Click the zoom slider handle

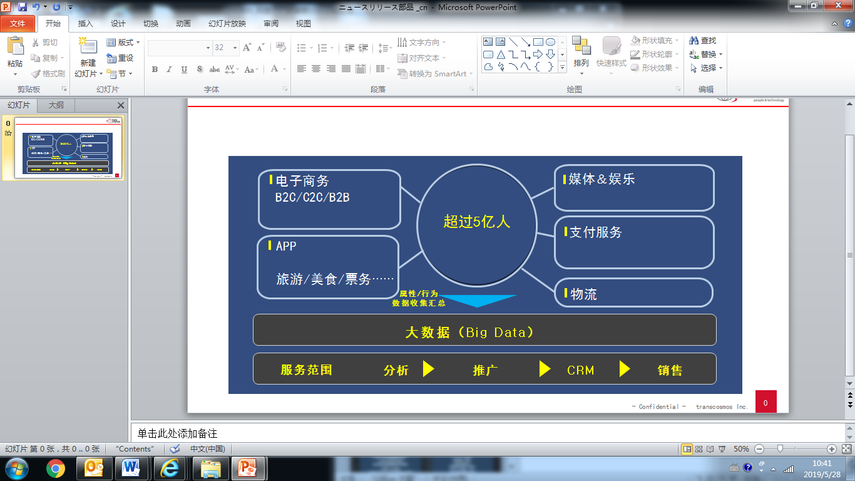click(780, 449)
